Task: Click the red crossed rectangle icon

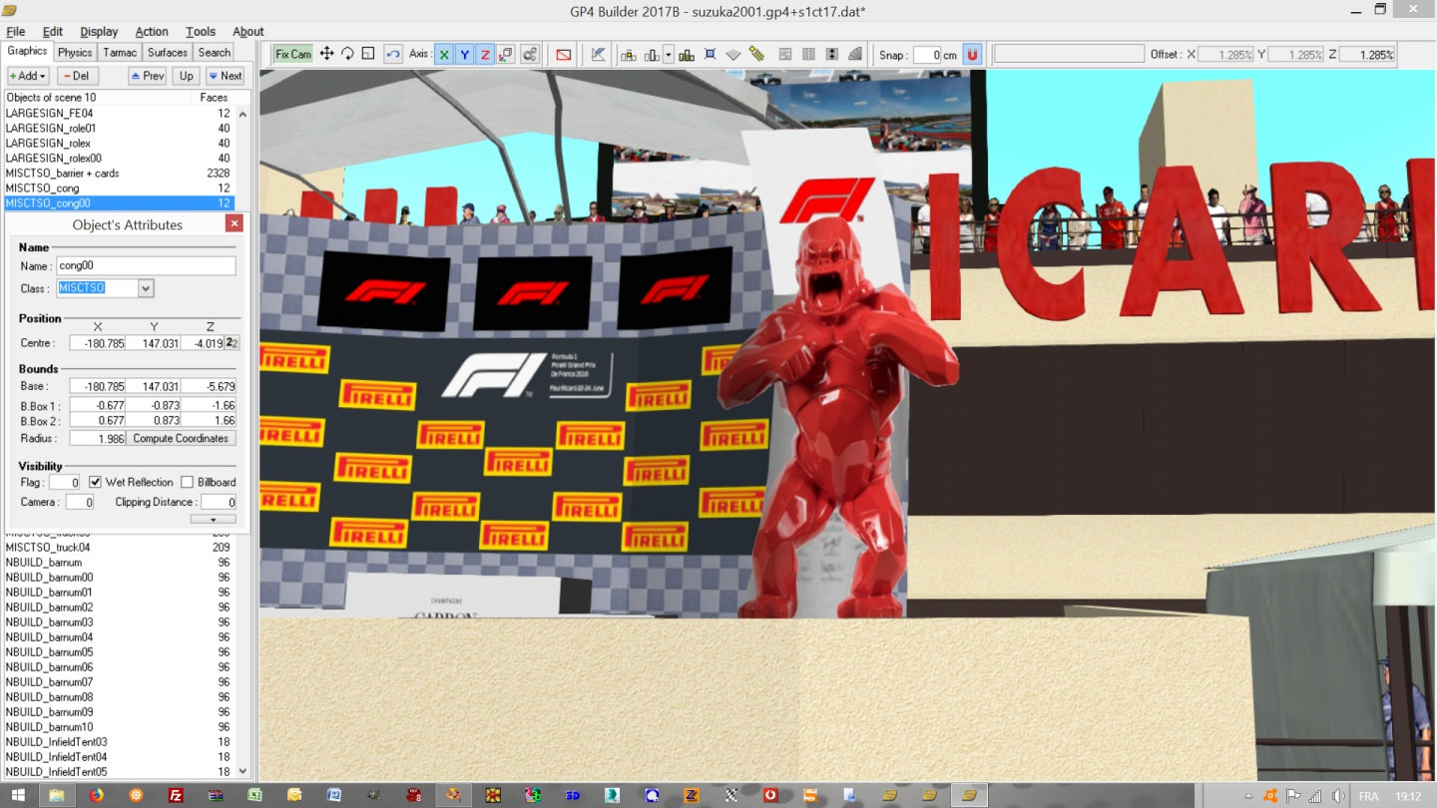Action: pyautogui.click(x=564, y=54)
